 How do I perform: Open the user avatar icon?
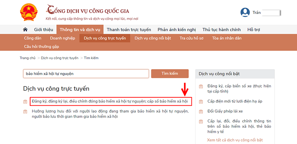(x=245, y=12)
